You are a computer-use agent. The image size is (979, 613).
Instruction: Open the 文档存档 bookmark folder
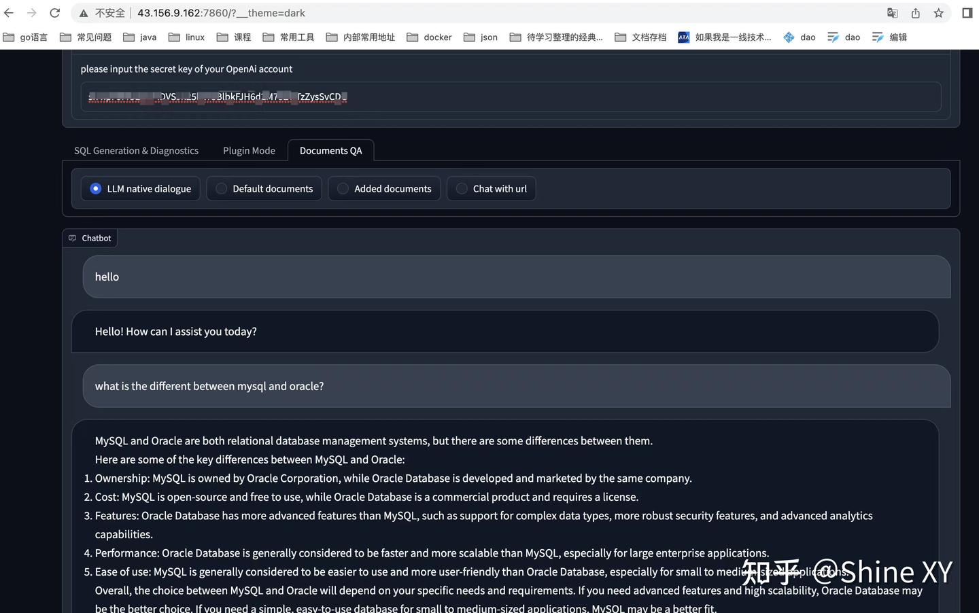pyautogui.click(x=640, y=37)
